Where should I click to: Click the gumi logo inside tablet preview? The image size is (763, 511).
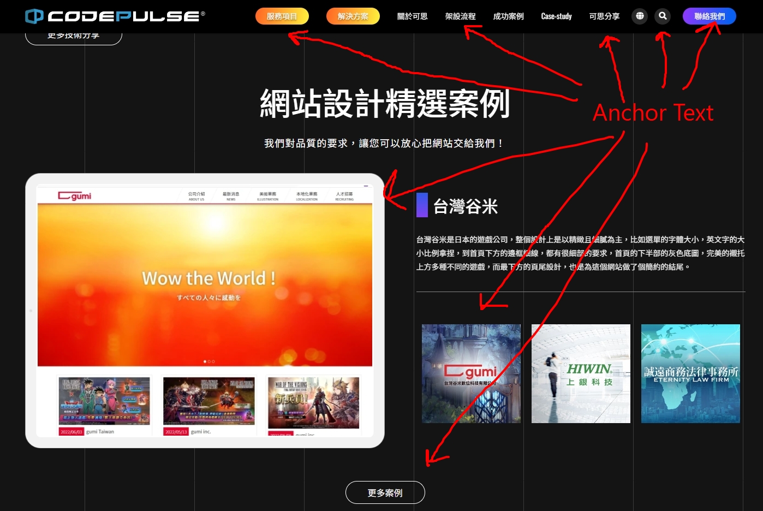(75, 196)
